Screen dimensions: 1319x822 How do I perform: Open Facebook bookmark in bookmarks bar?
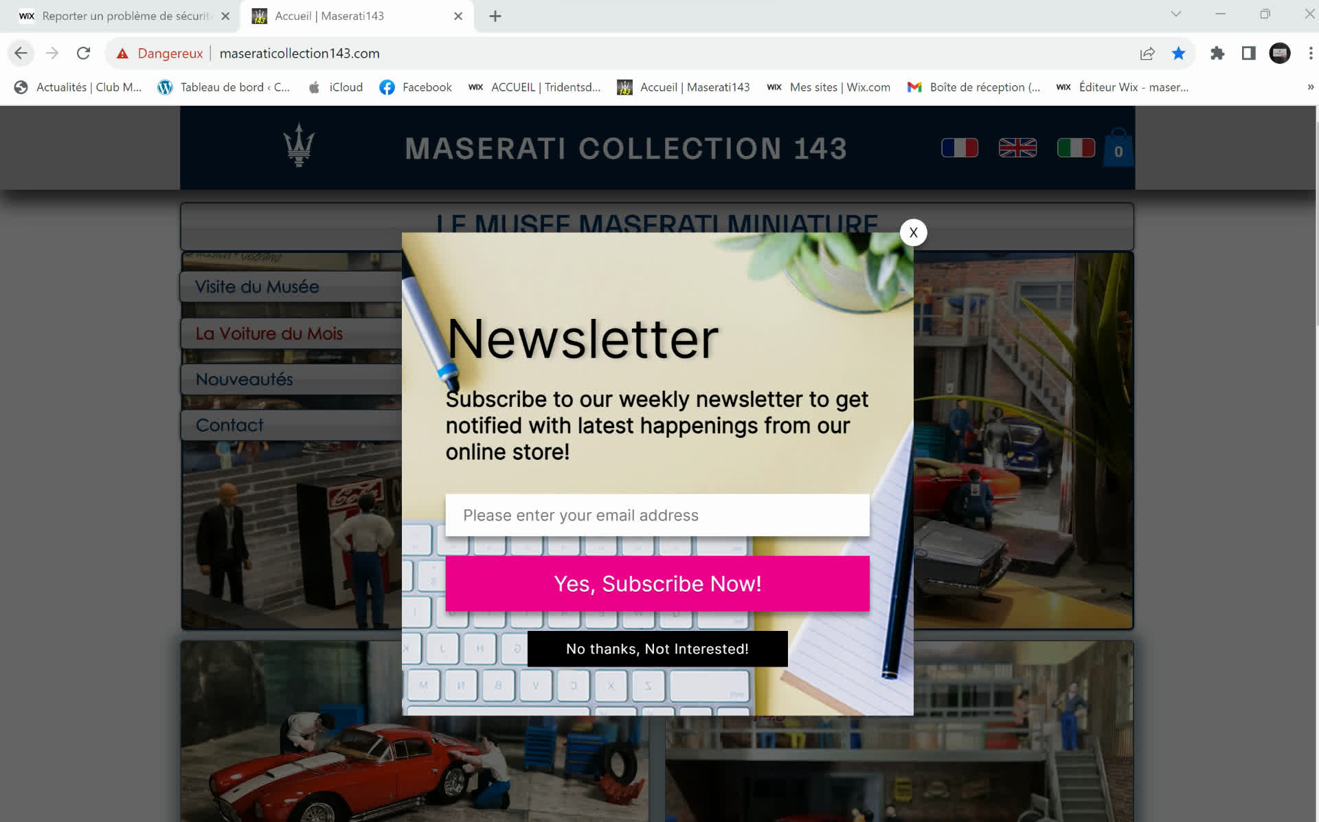click(x=416, y=87)
